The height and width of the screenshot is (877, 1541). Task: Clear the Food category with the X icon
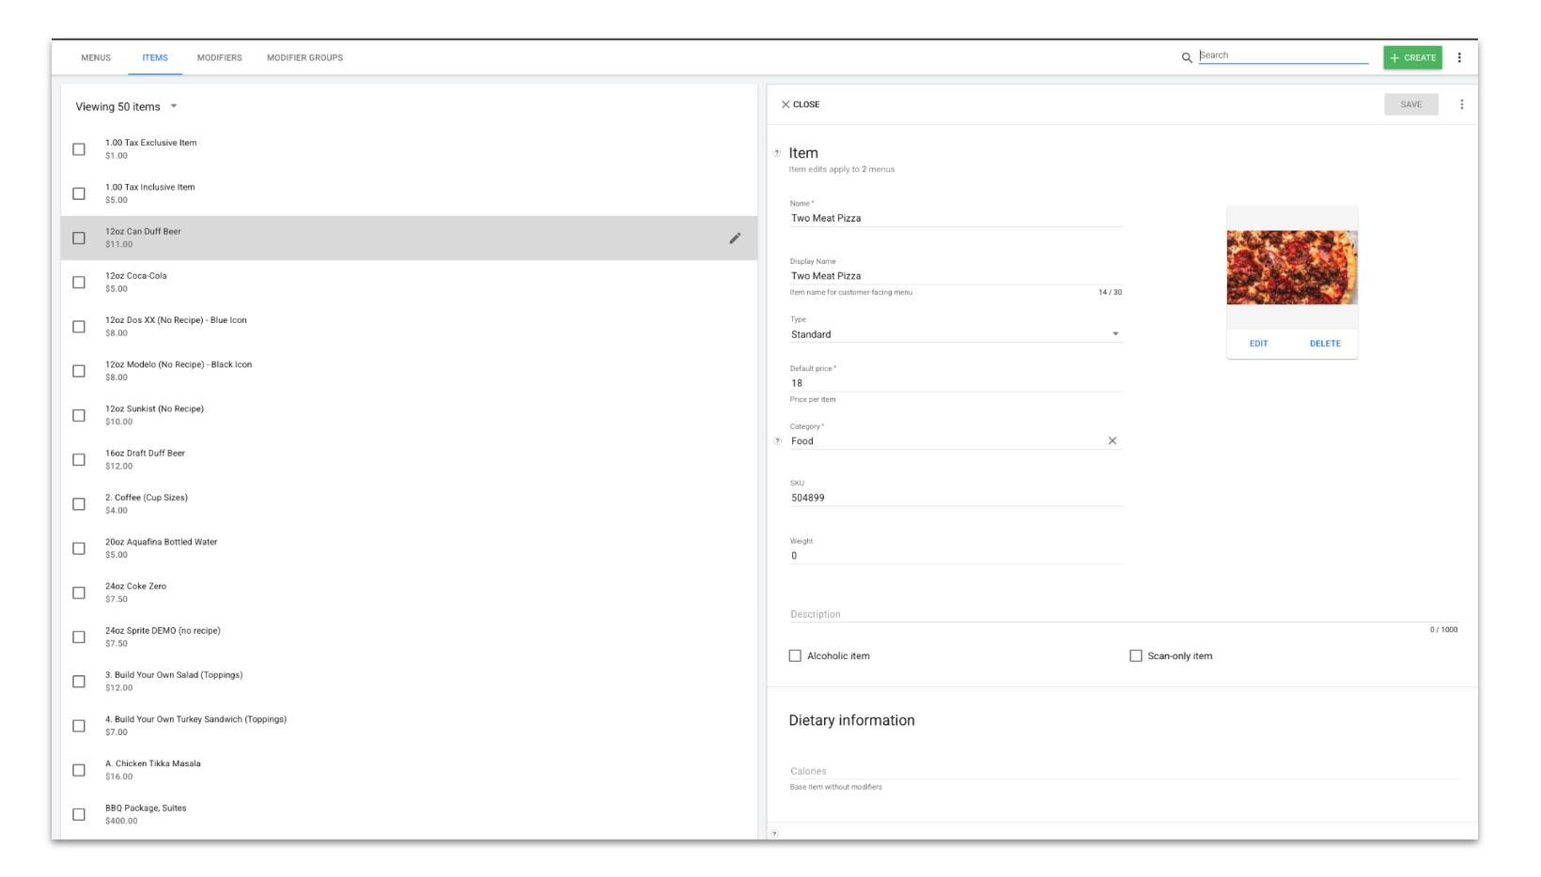[1113, 440]
